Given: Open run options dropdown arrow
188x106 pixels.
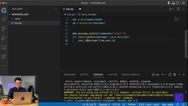Looking at the screenshot, I should (x=174, y=9).
